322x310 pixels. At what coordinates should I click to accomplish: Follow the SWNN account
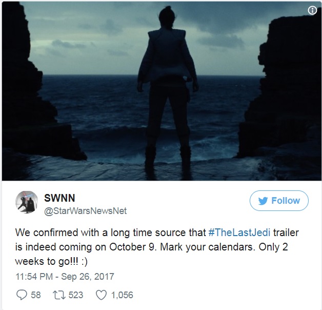pos(279,201)
